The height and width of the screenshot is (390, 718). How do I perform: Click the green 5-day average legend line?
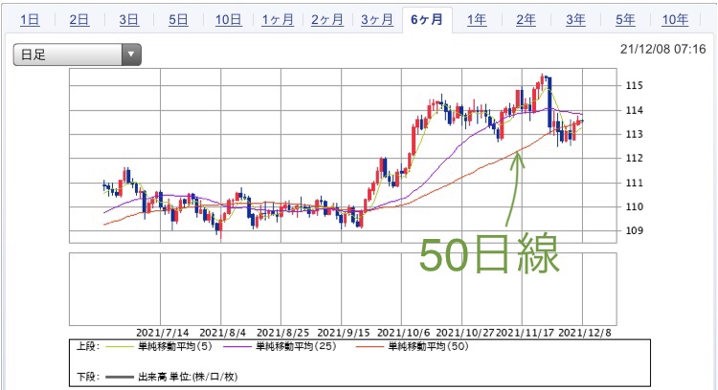pyautogui.click(x=119, y=347)
